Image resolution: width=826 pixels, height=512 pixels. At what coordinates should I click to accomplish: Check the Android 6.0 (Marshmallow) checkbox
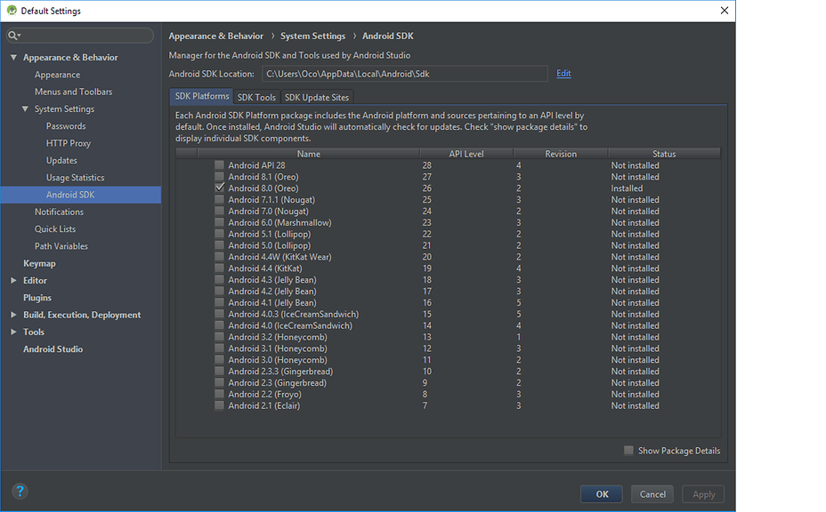[x=219, y=222]
